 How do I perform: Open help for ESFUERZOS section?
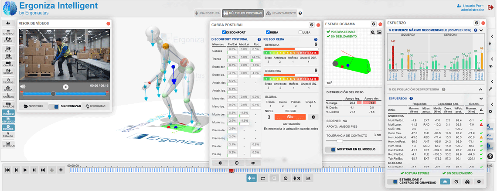(x=411, y=99)
